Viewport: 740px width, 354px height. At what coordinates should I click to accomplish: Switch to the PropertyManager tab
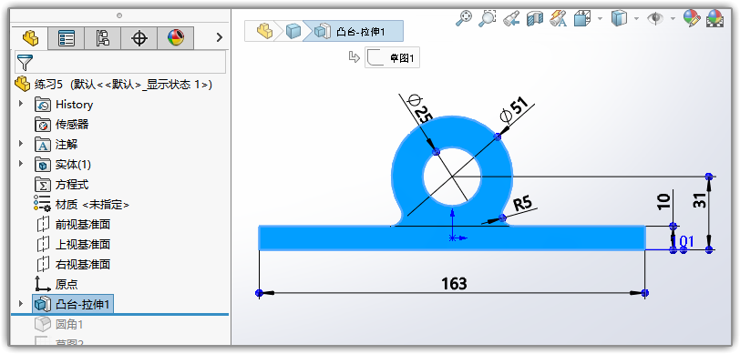click(x=66, y=38)
